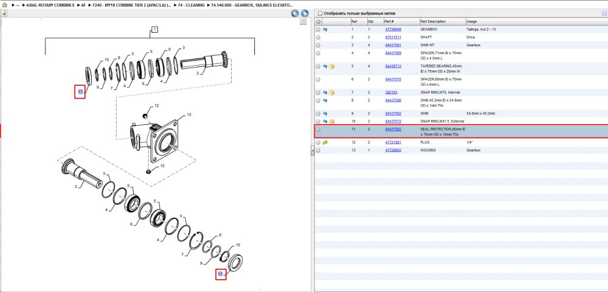This screenshot has width=608, height=292.
Task: Click 'SNAP RING,M41.5, External' description
Action: pos(442,122)
